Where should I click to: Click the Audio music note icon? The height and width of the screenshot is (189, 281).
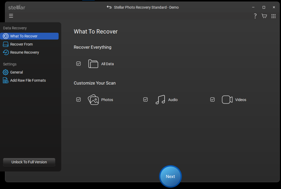pos(160,99)
